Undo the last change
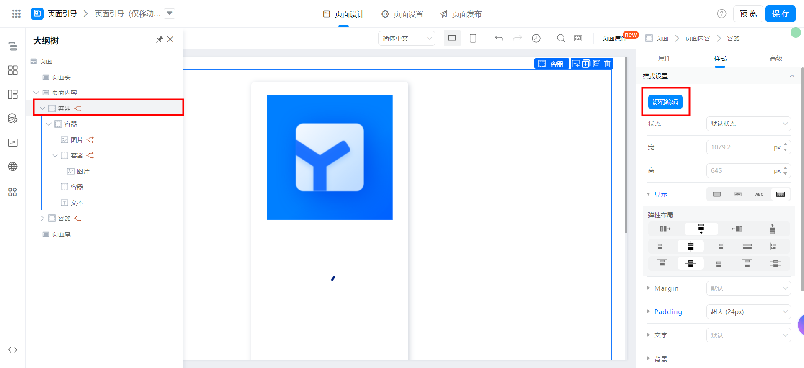Image resolution: width=804 pixels, height=368 pixels. pos(499,38)
